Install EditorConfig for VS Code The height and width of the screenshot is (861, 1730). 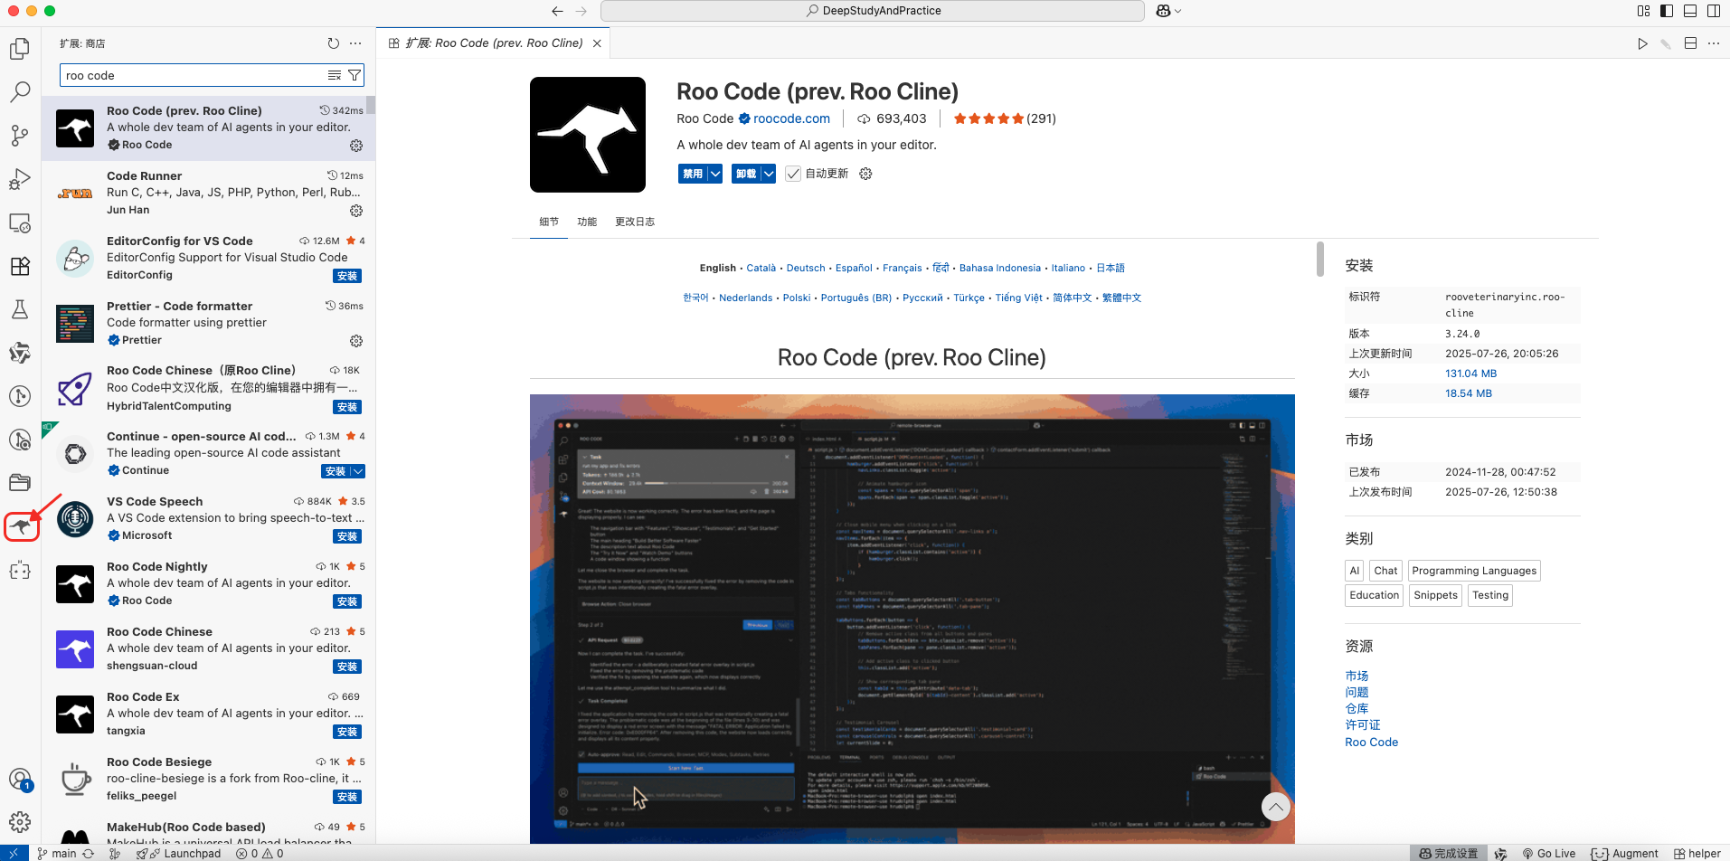point(347,276)
